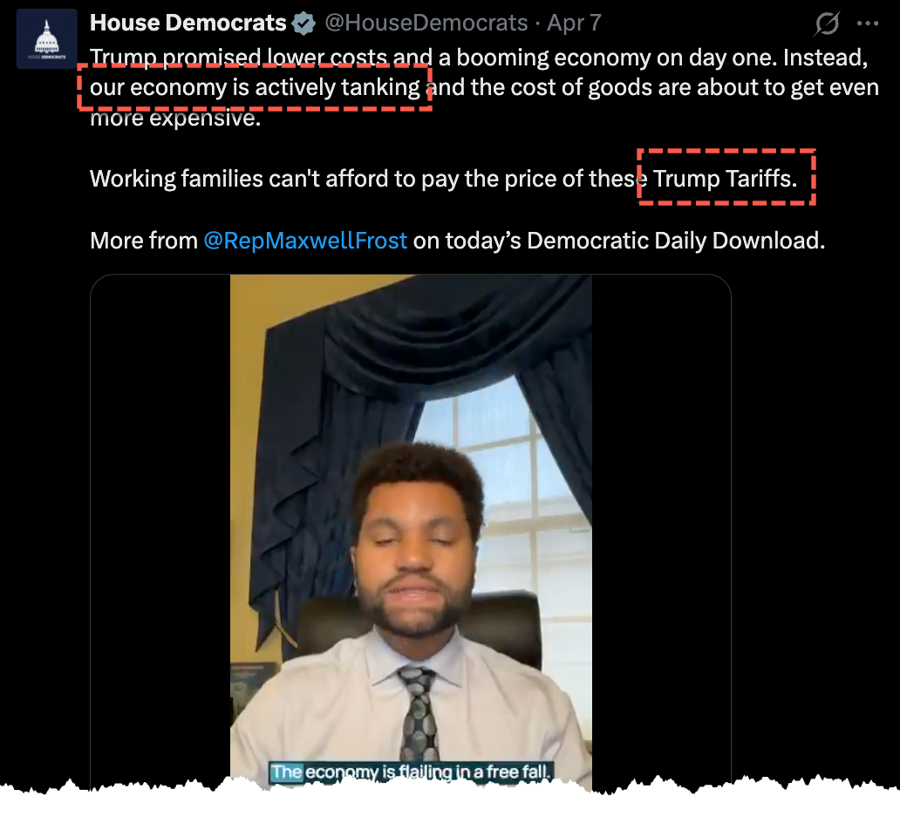Select the boxed 'Trump Tariffs.' phrase

pyautogui.click(x=726, y=177)
